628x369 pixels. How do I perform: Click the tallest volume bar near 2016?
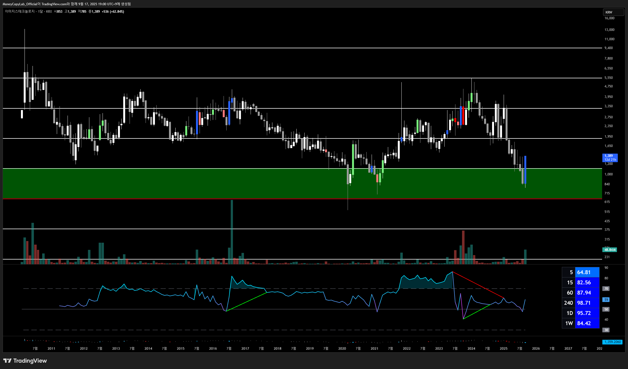coord(232,232)
